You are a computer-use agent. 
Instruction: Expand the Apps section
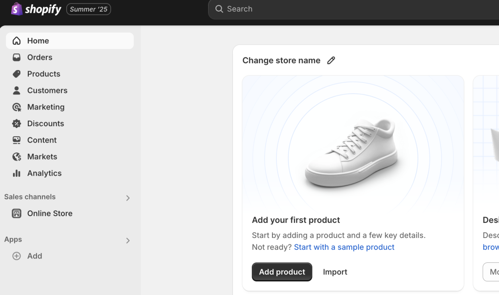click(128, 240)
